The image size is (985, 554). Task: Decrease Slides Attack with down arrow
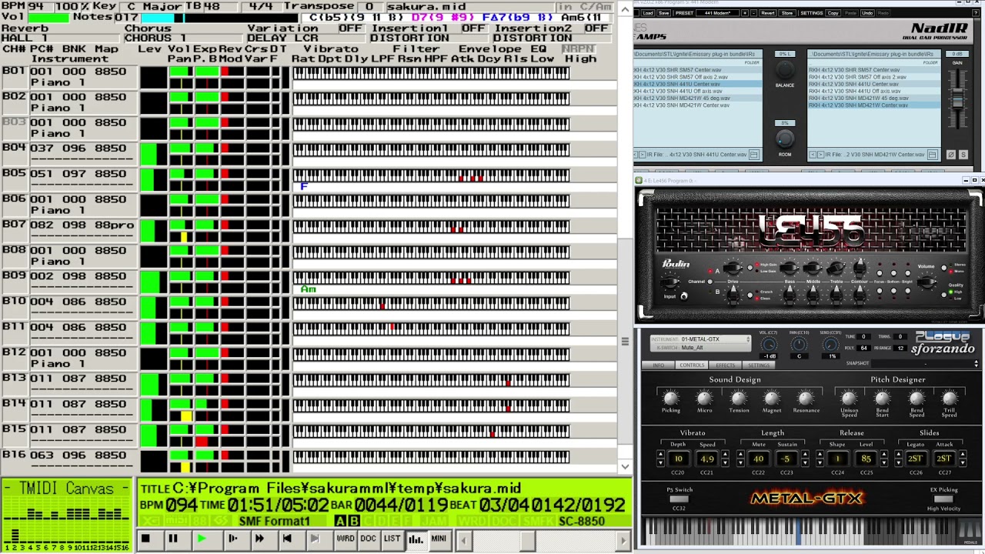[x=962, y=462]
